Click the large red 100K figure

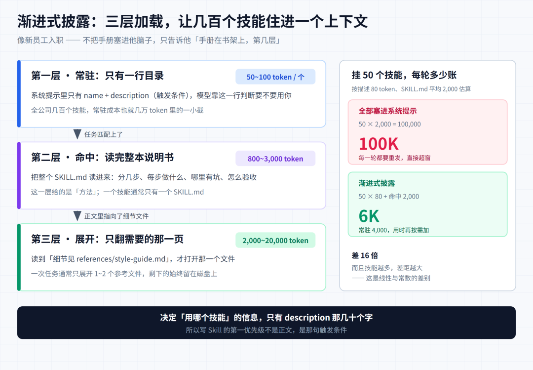379,144
